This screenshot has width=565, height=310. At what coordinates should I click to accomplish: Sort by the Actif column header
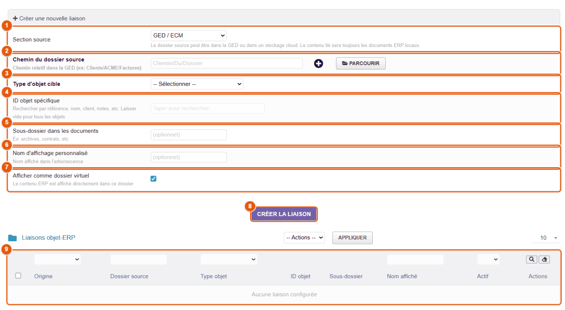pos(483,276)
